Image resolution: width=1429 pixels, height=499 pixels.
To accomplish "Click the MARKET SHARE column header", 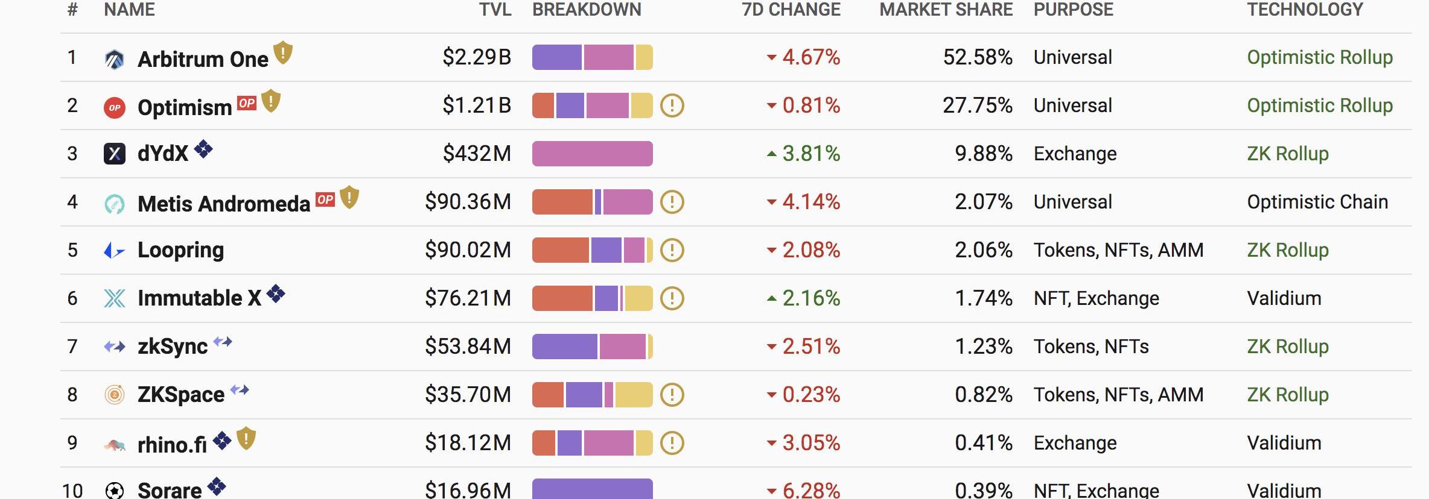I will pyautogui.click(x=946, y=10).
